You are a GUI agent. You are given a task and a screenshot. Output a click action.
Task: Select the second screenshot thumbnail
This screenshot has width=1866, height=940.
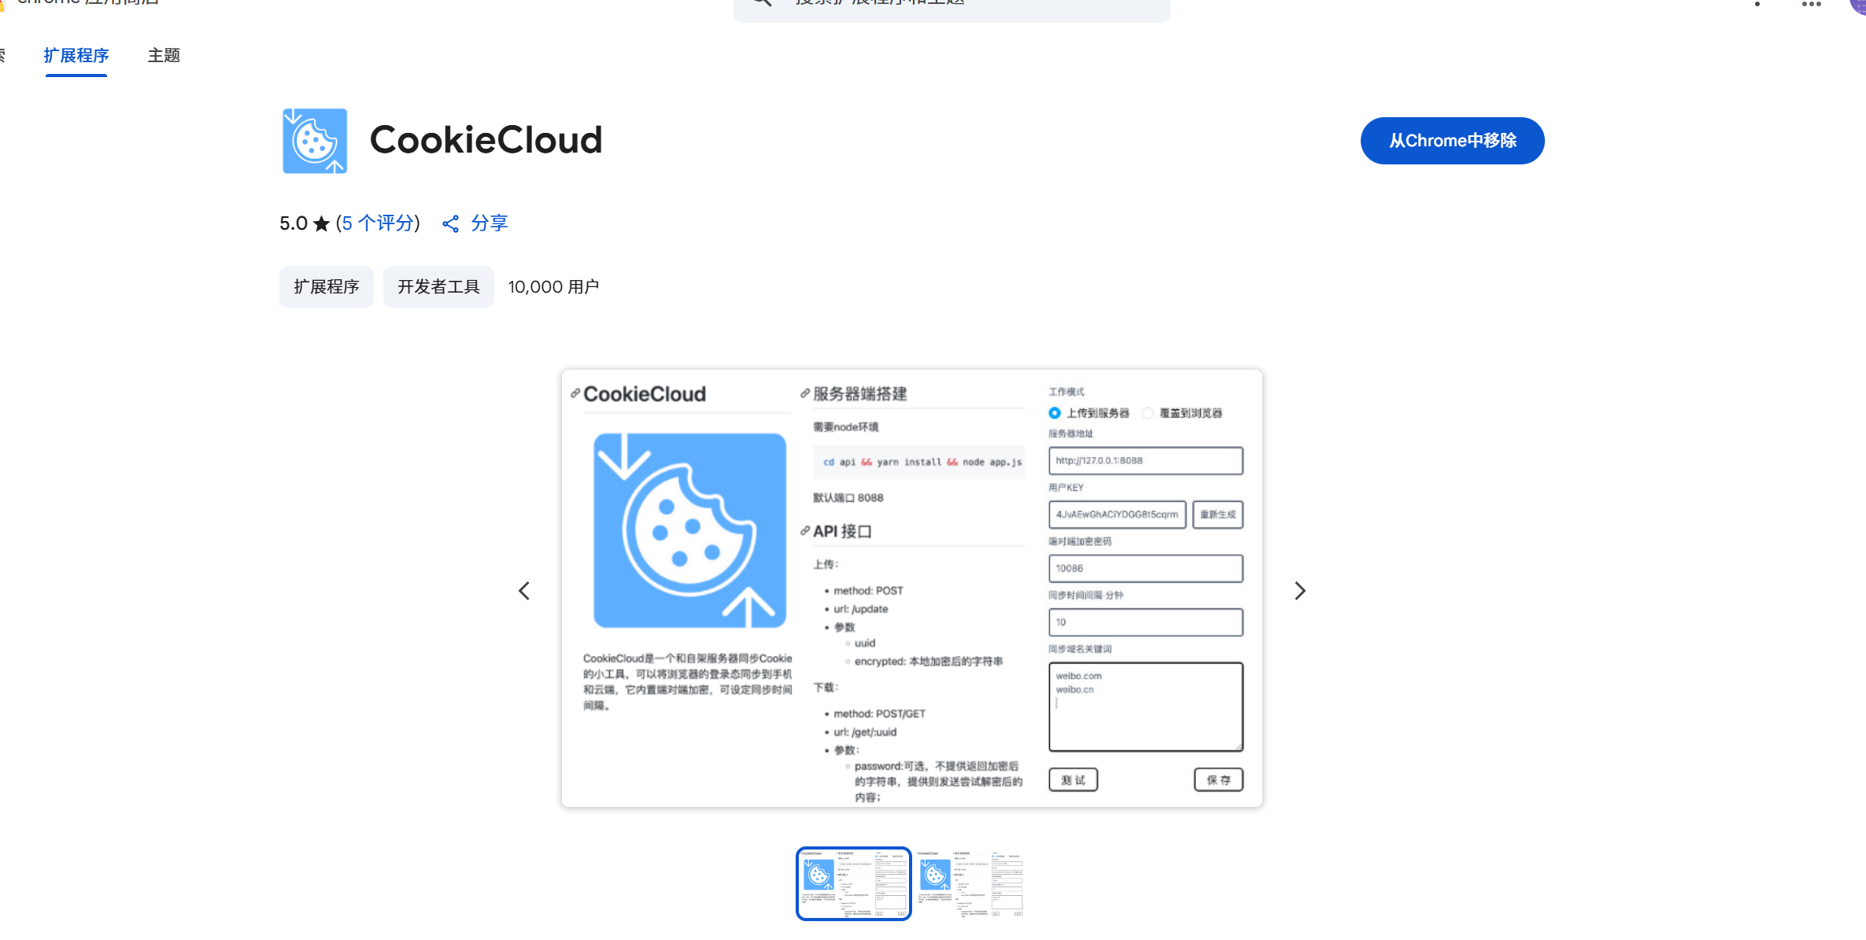click(x=970, y=883)
